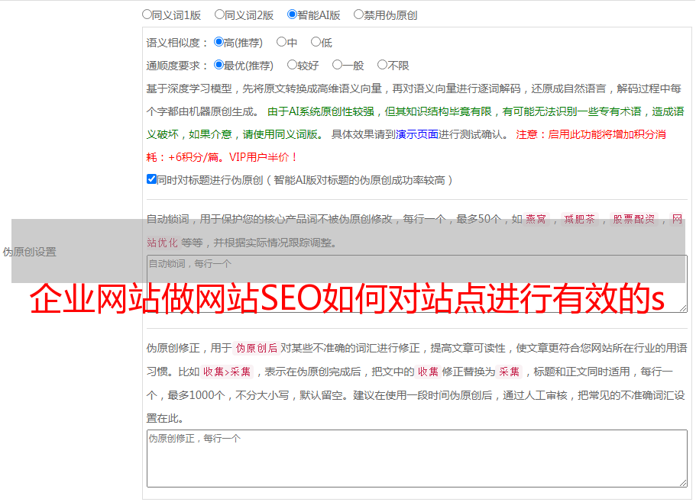Set 通顺度要求 to 较好

292,65
